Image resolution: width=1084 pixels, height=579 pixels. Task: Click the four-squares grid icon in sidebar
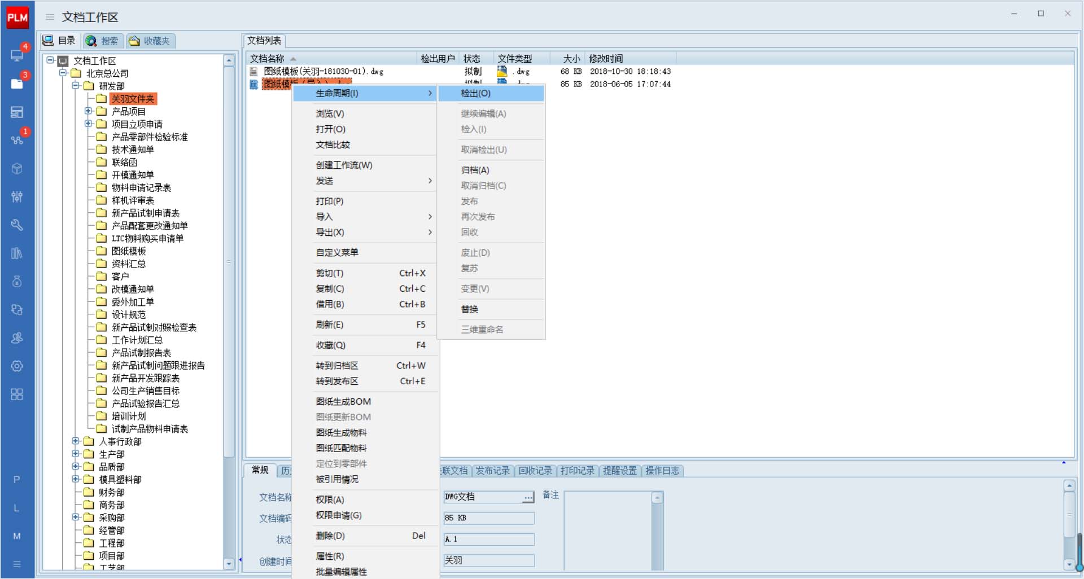tap(17, 394)
